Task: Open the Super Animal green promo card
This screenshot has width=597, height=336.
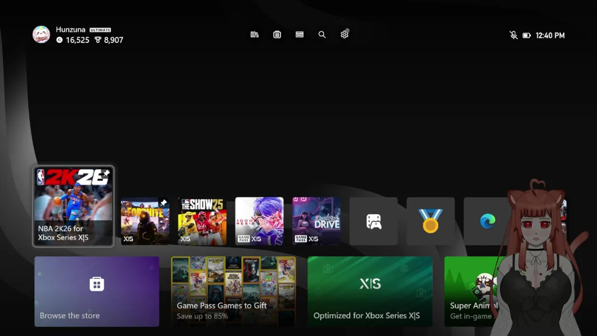Action: 472,292
